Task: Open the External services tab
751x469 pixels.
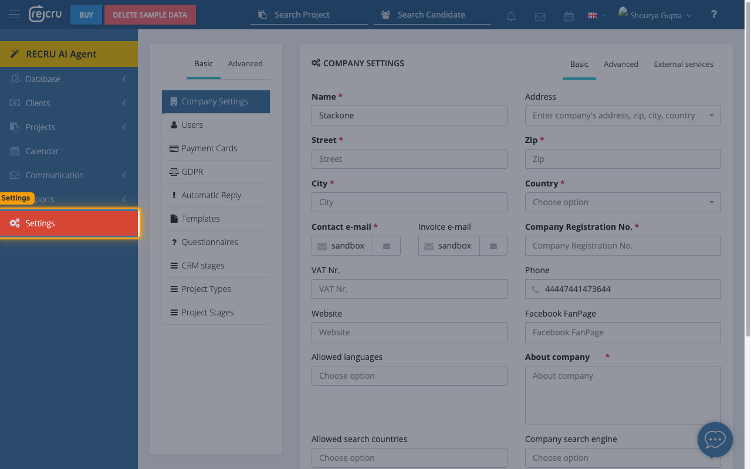Action: point(684,64)
